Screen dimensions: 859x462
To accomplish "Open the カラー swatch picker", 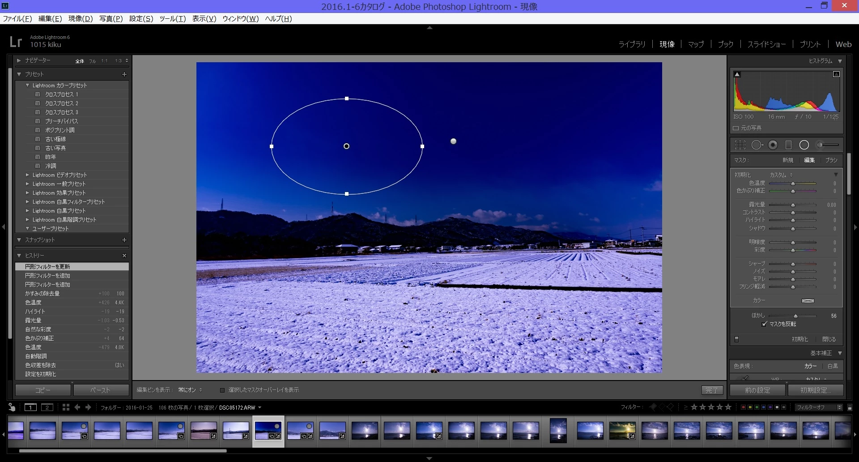I will (x=808, y=301).
